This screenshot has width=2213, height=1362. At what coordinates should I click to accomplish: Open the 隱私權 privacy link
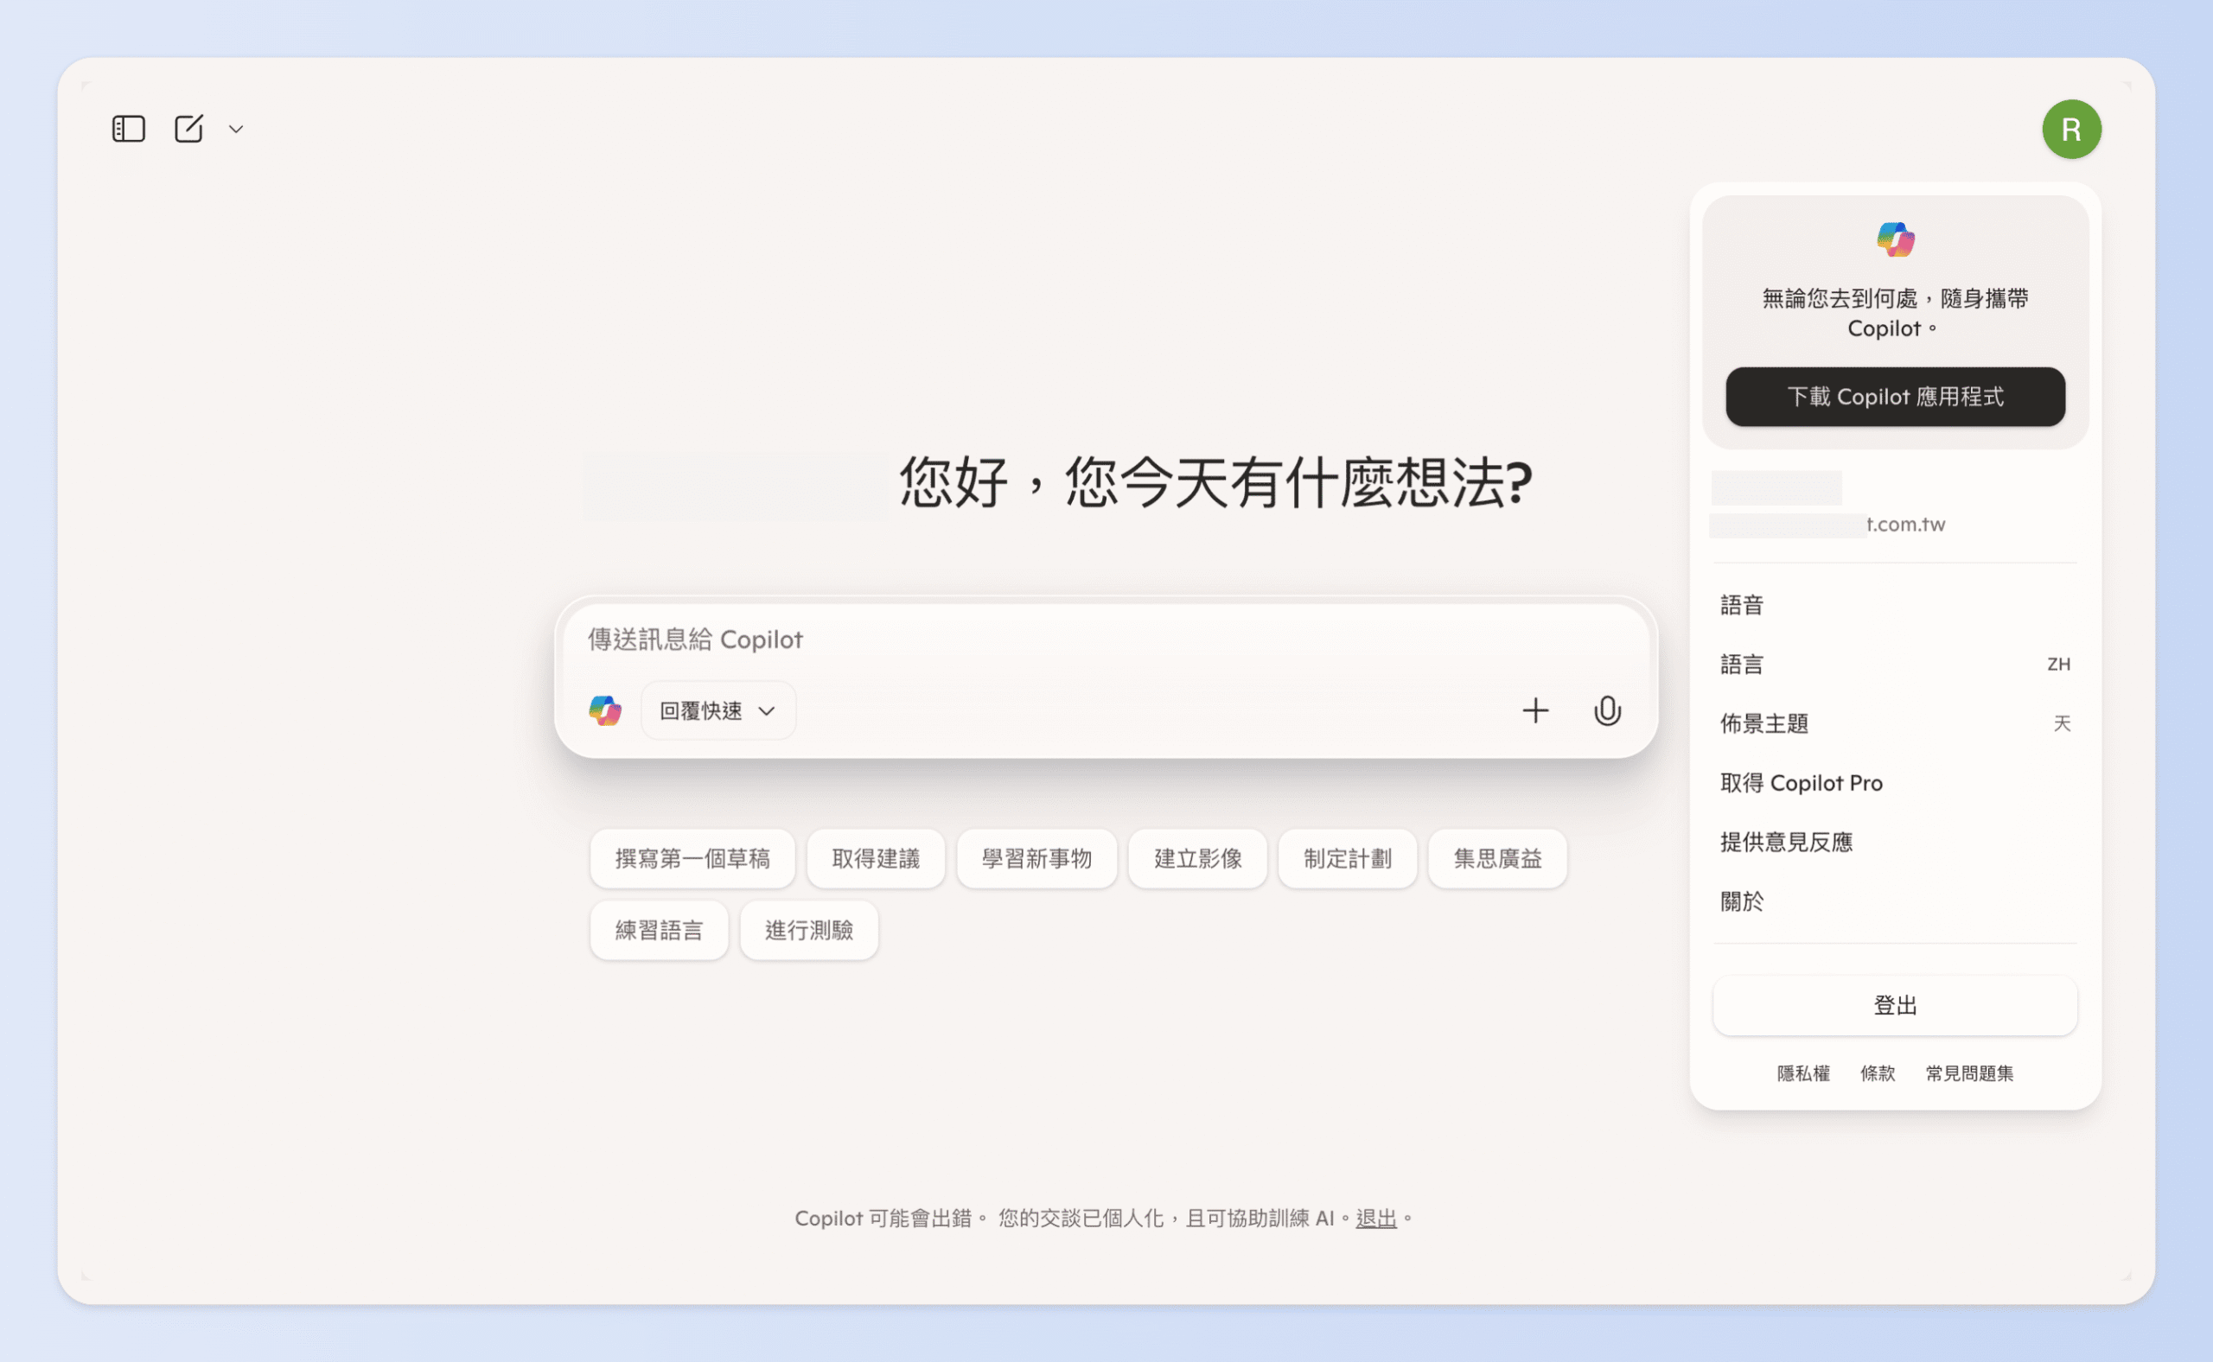(x=1803, y=1072)
